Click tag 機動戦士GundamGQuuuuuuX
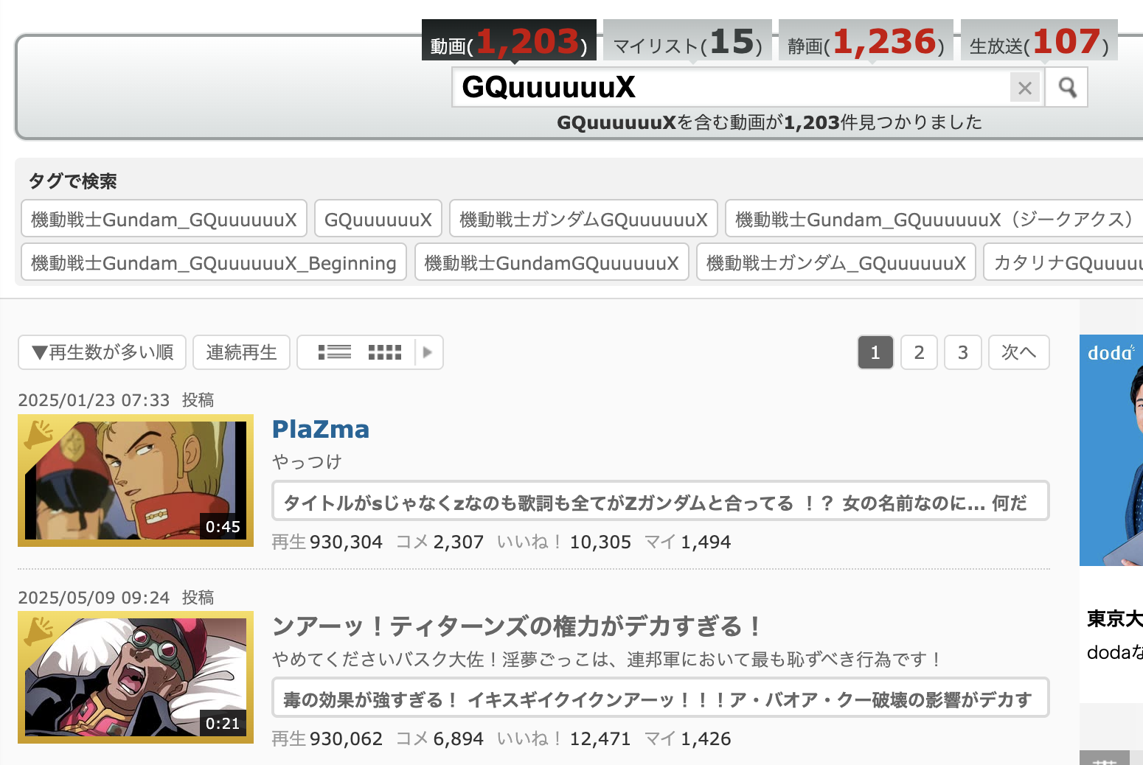The image size is (1143, 765). 552,262
